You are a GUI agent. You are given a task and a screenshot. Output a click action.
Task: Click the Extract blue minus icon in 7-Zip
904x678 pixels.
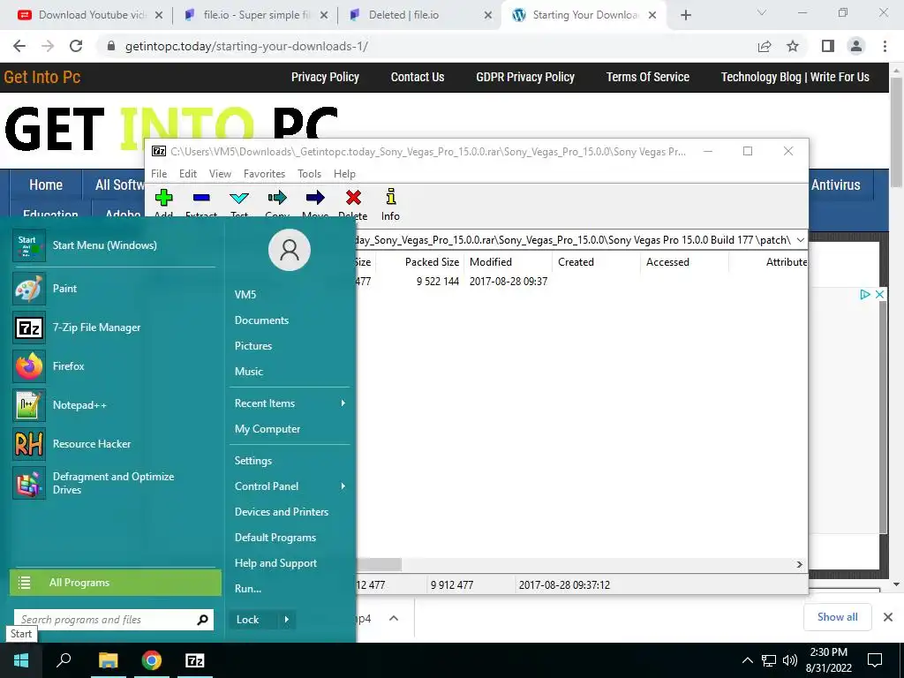pyautogui.click(x=201, y=198)
